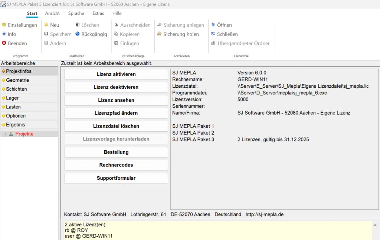Click the Neu icon in ribbon

coord(46,25)
